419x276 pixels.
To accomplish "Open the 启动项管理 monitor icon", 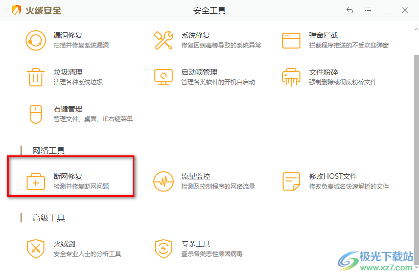I will 164,77.
